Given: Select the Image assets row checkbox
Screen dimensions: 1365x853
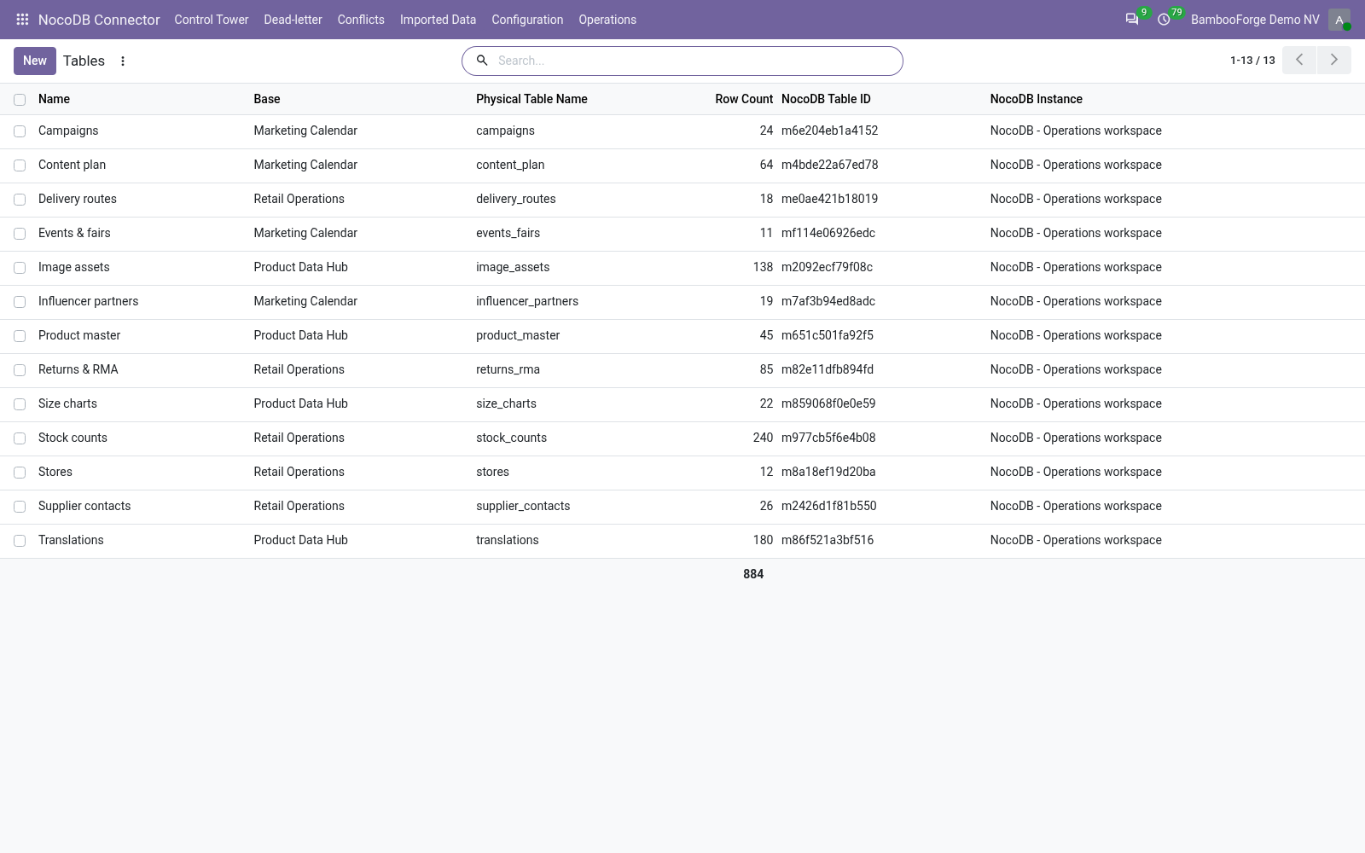Looking at the screenshot, I should 20,268.
